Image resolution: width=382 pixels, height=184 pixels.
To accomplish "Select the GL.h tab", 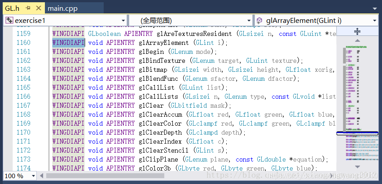I will [12, 9].
